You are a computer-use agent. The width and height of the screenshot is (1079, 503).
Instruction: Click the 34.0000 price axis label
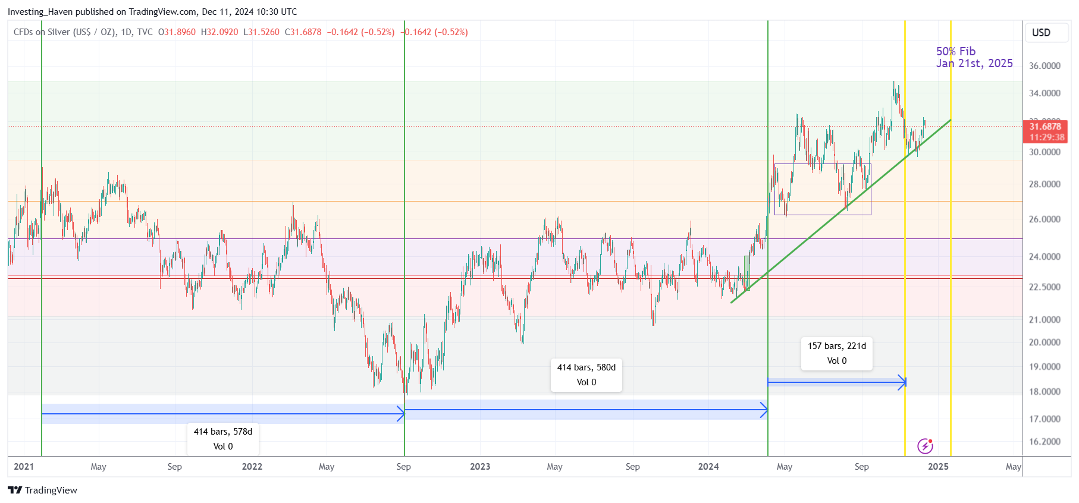[x=1045, y=93]
